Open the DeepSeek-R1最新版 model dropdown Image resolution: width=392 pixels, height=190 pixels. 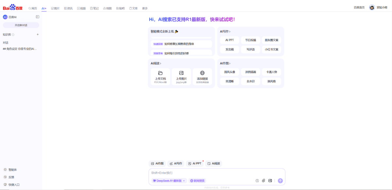click(169, 181)
